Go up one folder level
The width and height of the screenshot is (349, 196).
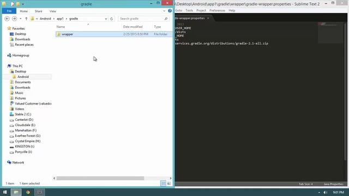[26, 19]
